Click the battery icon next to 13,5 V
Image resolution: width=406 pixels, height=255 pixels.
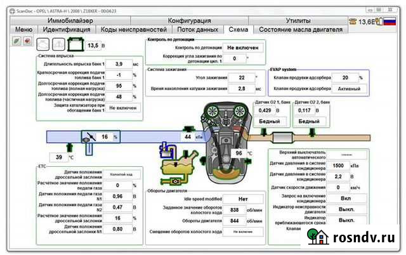74,45
